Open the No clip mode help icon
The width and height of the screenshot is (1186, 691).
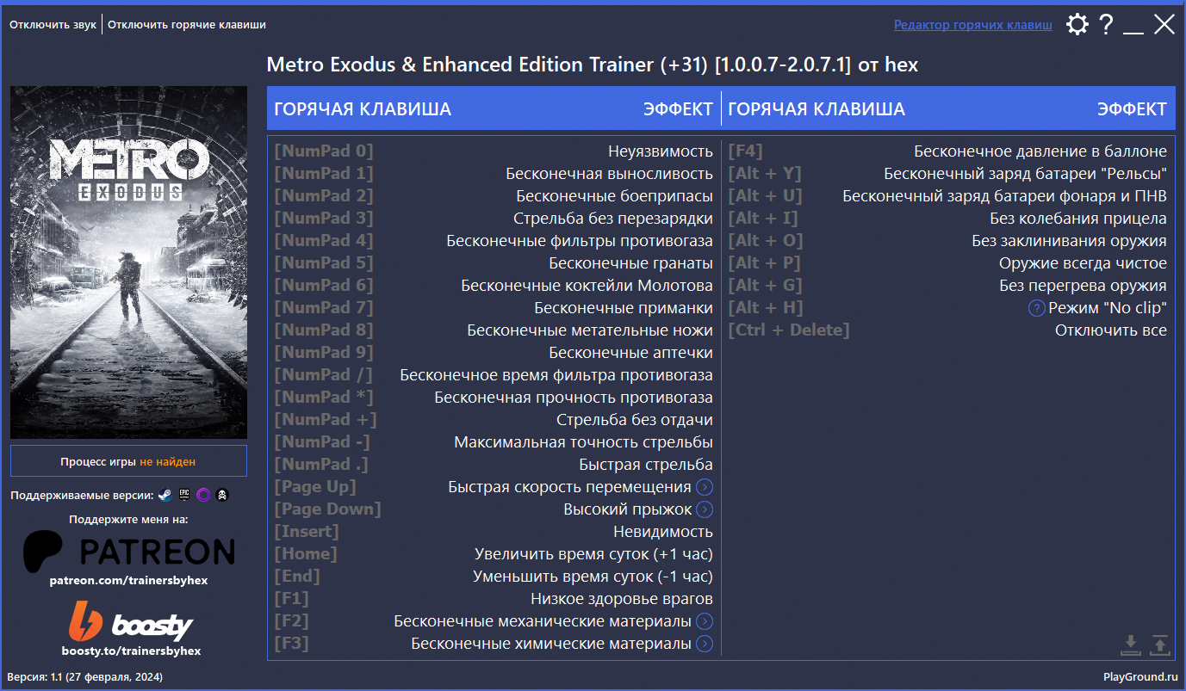tap(1037, 308)
